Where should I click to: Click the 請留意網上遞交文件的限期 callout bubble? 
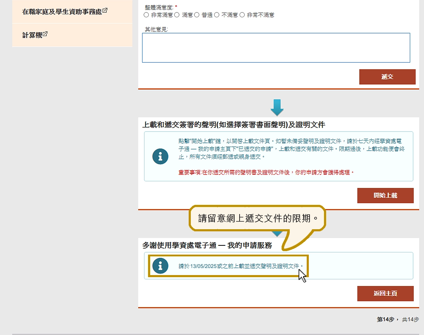(x=257, y=219)
